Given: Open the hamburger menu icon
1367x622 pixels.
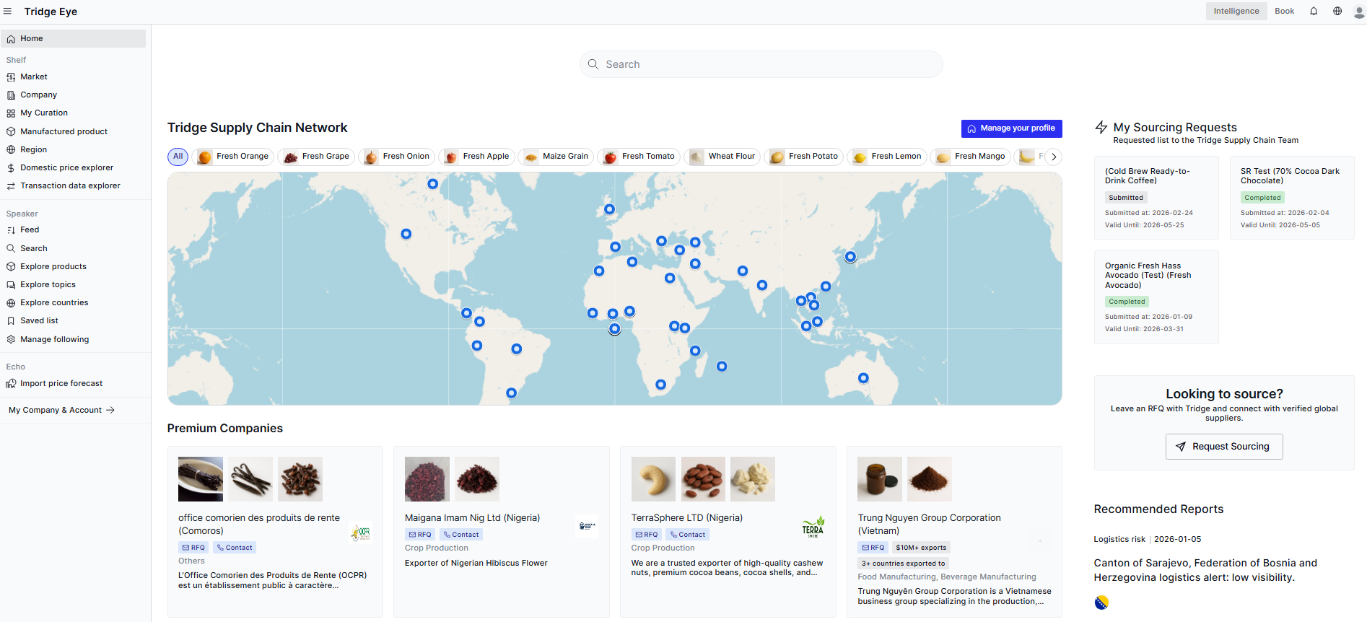Looking at the screenshot, I should 8,12.
